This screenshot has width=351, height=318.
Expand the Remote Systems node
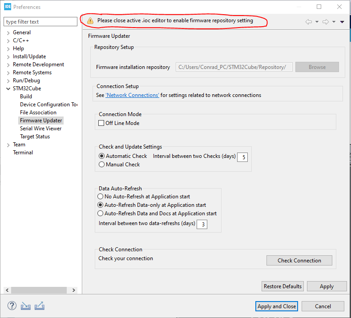[x=8, y=73]
